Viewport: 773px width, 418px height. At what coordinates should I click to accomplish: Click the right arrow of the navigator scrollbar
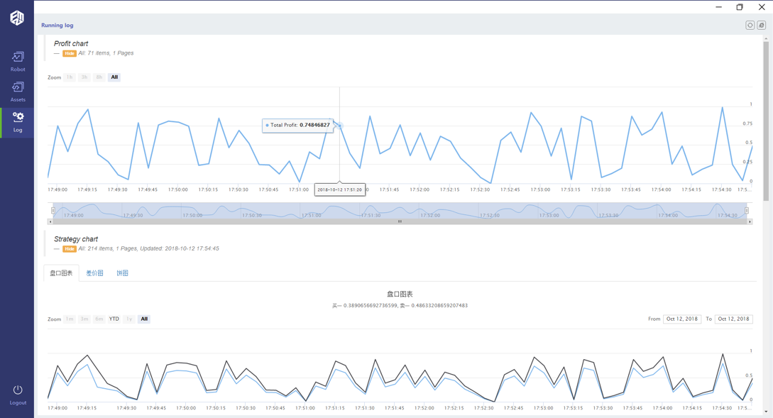[x=750, y=222]
